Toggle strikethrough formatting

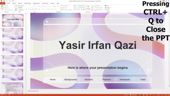[x=34, y=9]
